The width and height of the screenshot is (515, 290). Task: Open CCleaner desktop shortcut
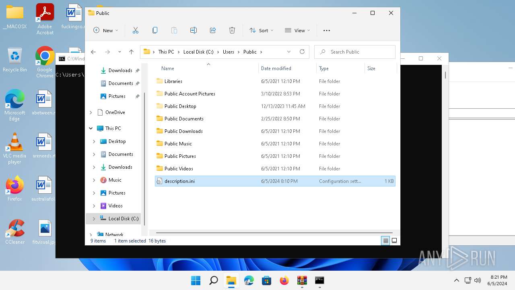pyautogui.click(x=15, y=232)
